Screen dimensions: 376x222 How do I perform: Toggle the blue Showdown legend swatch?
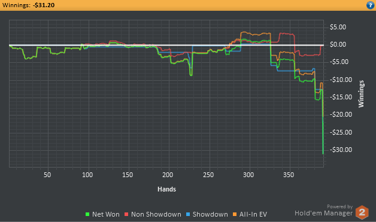point(188,214)
